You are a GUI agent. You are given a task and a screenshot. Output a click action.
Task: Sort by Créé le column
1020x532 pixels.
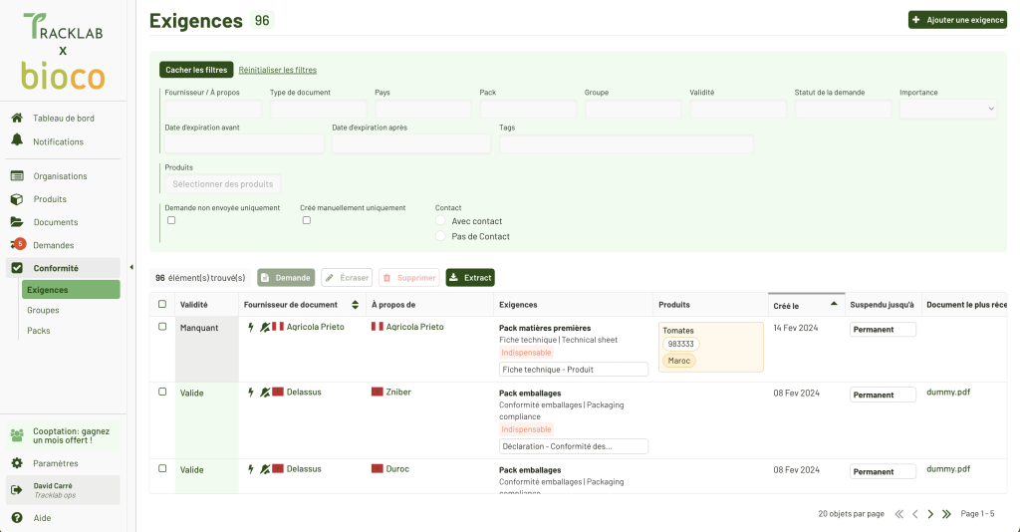tap(834, 304)
